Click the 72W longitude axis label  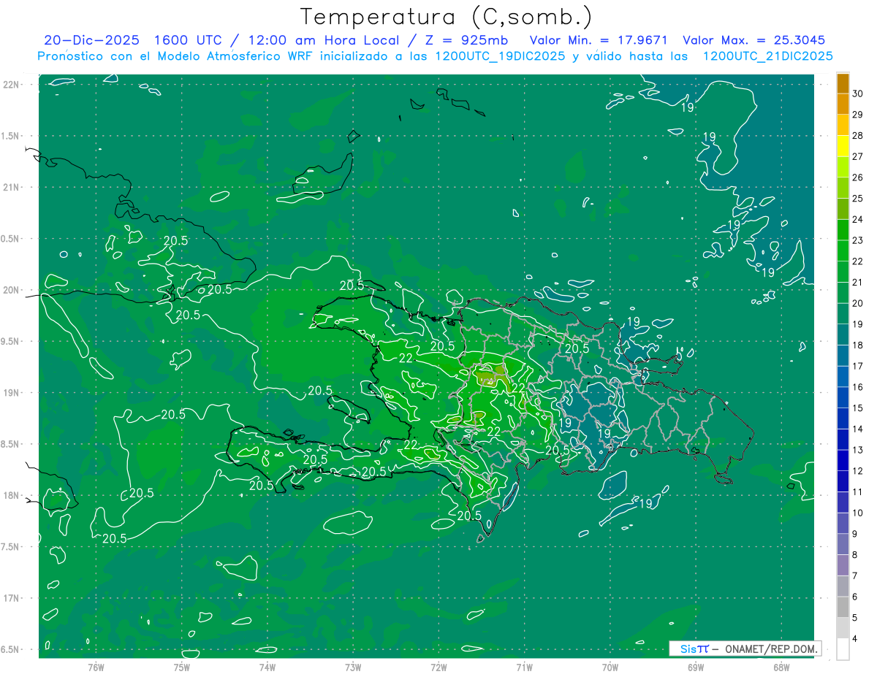pyautogui.click(x=438, y=667)
